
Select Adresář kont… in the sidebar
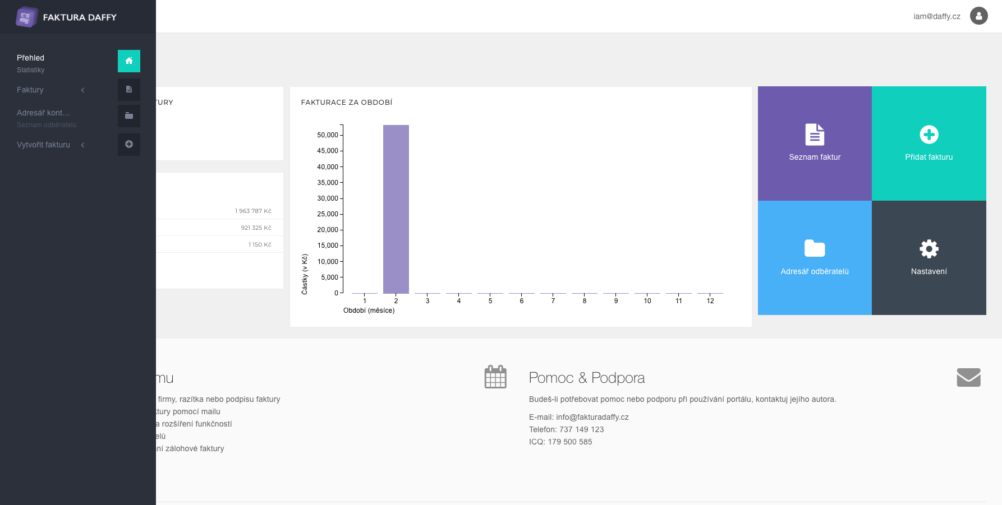(43, 113)
